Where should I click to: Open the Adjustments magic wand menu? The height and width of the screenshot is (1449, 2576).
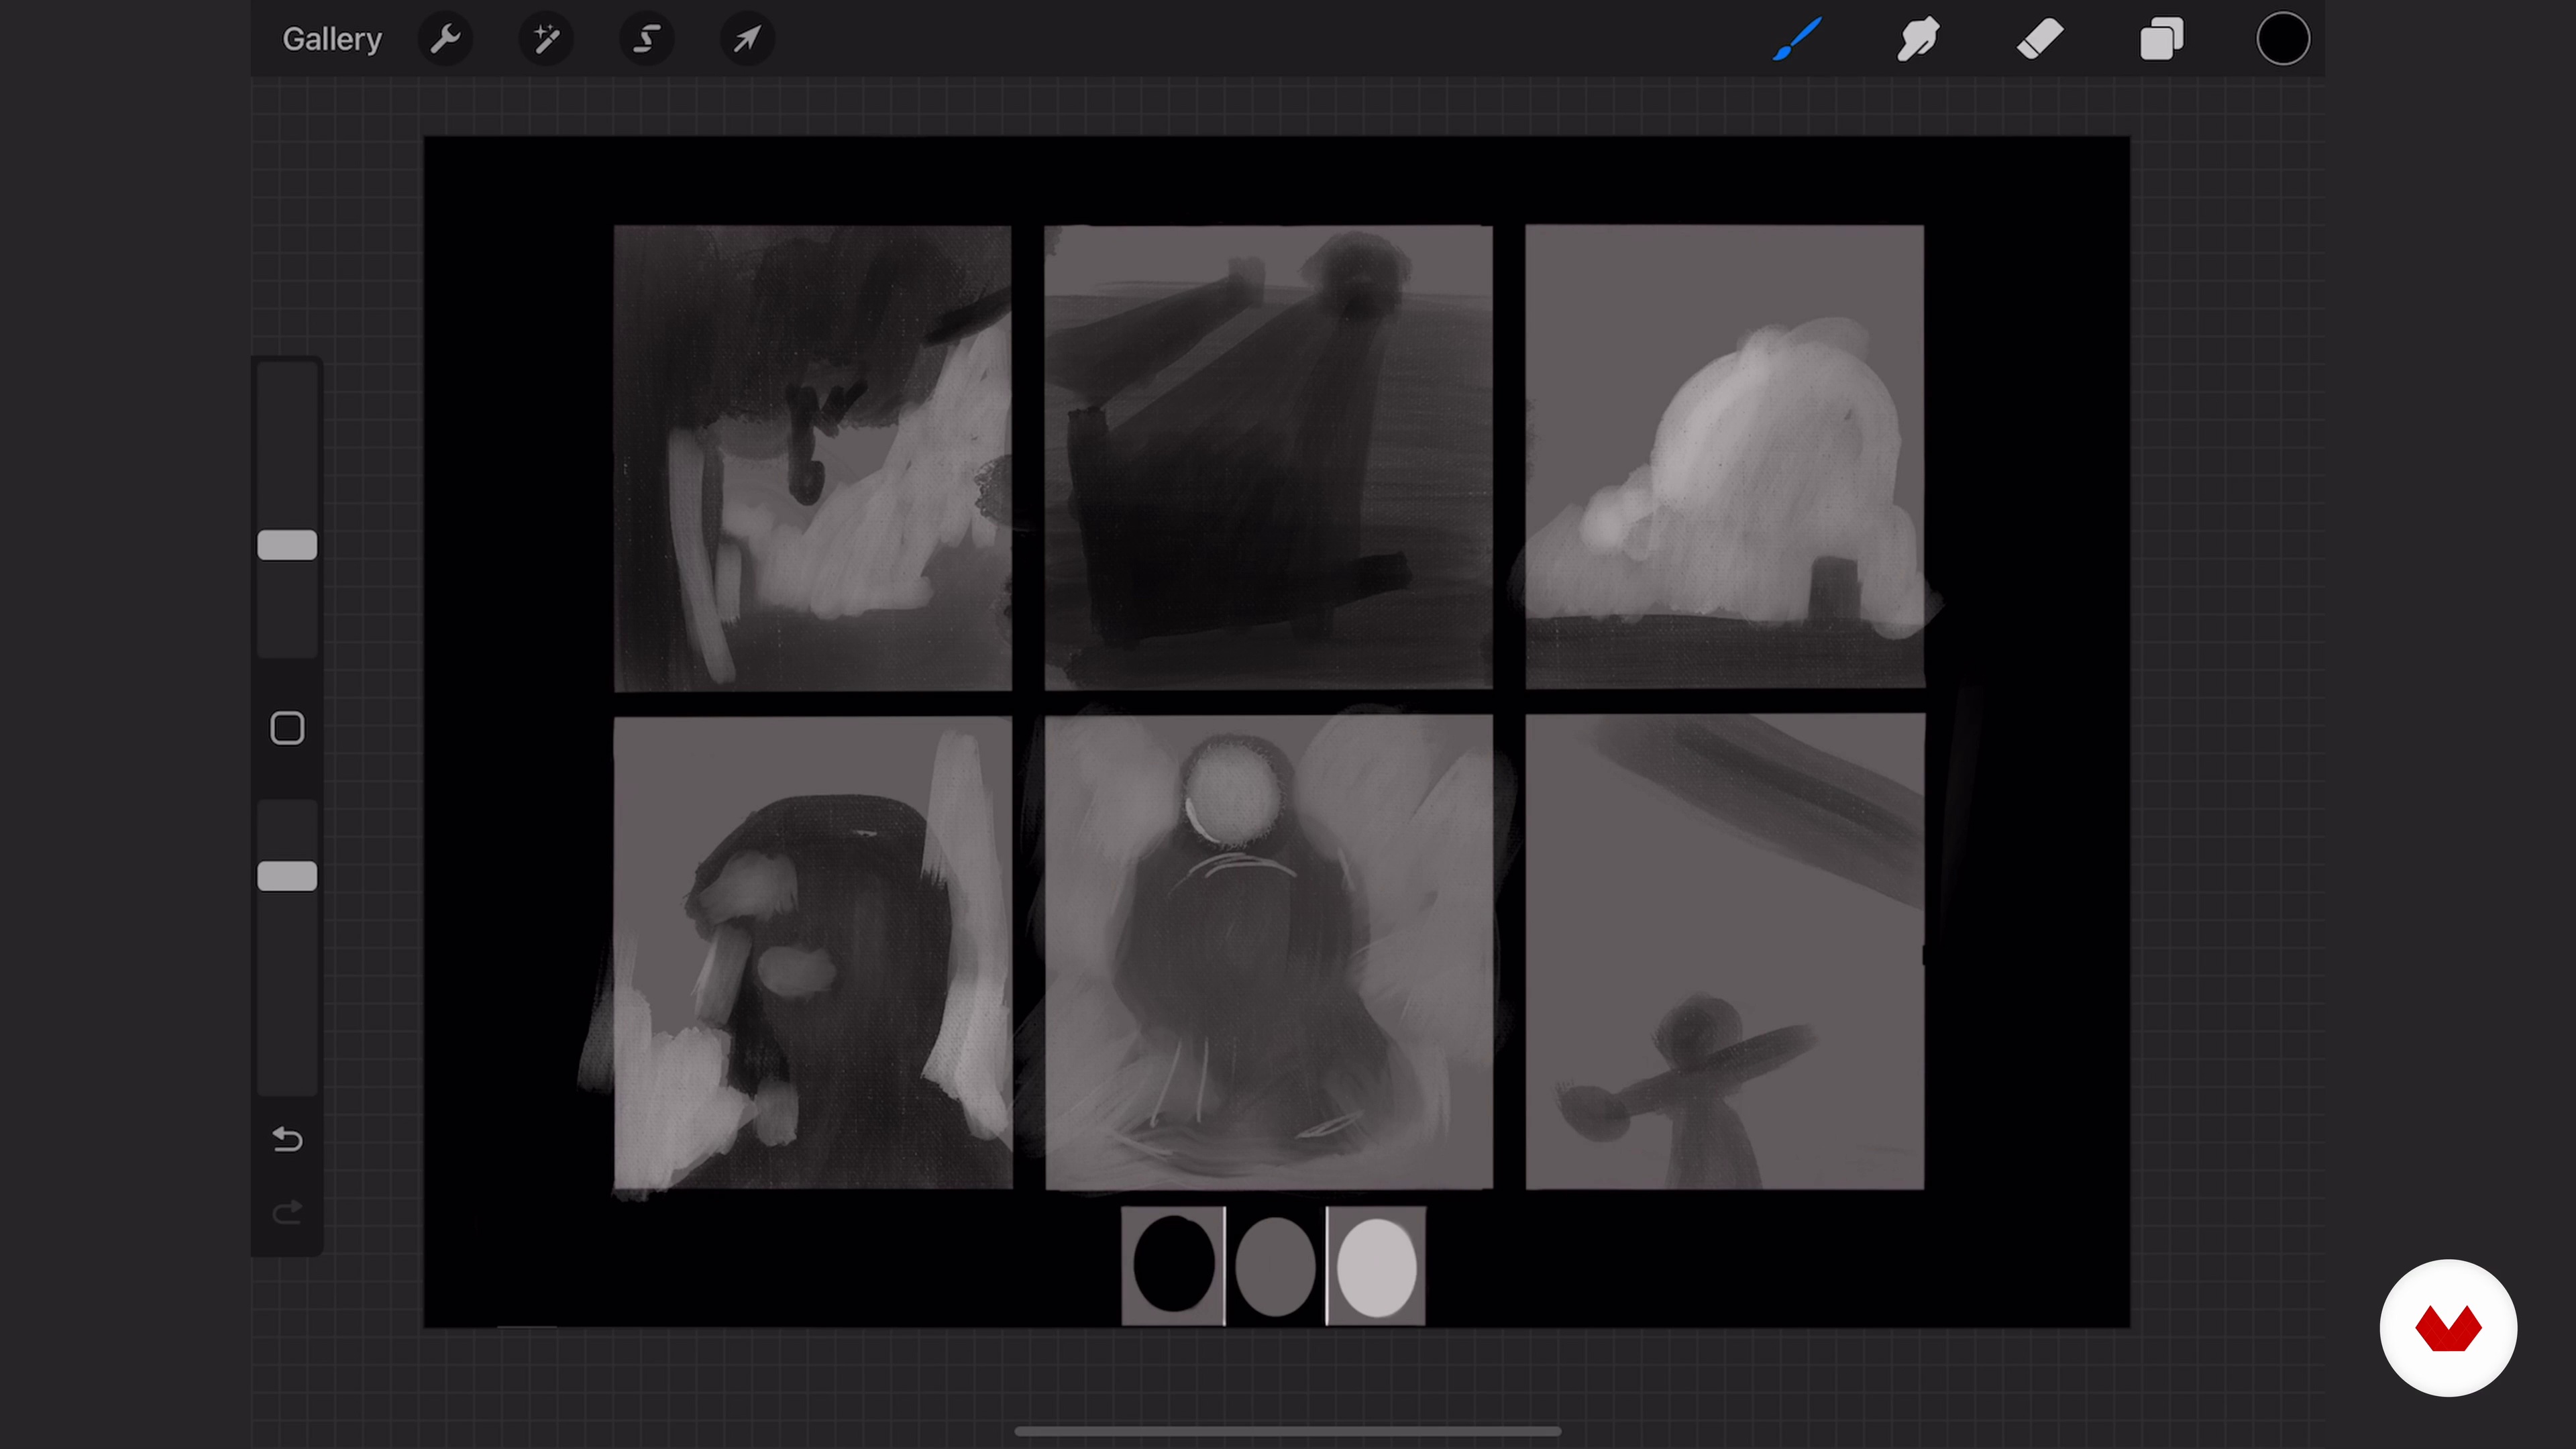click(x=546, y=39)
